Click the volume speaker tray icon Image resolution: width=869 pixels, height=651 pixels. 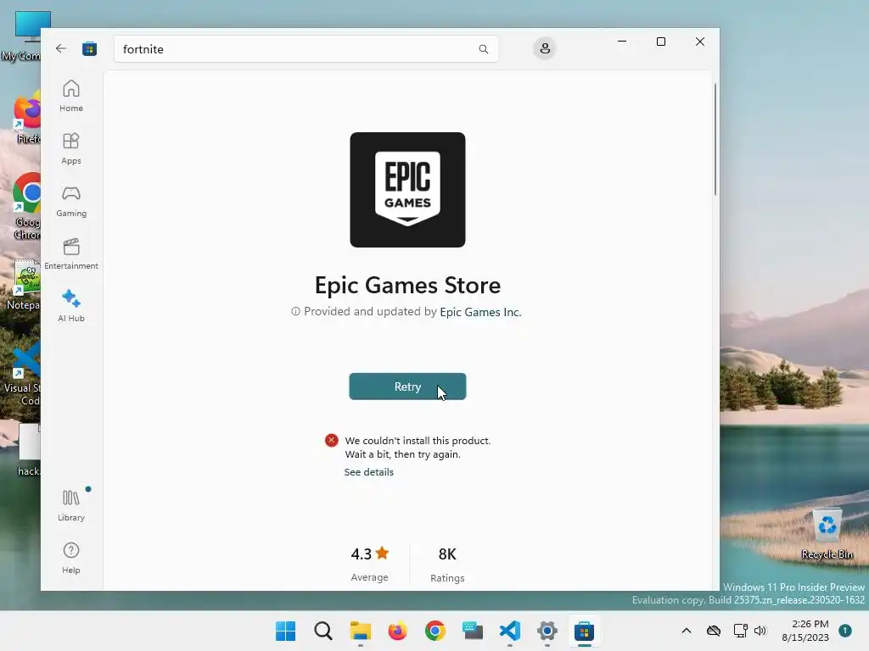(x=760, y=631)
